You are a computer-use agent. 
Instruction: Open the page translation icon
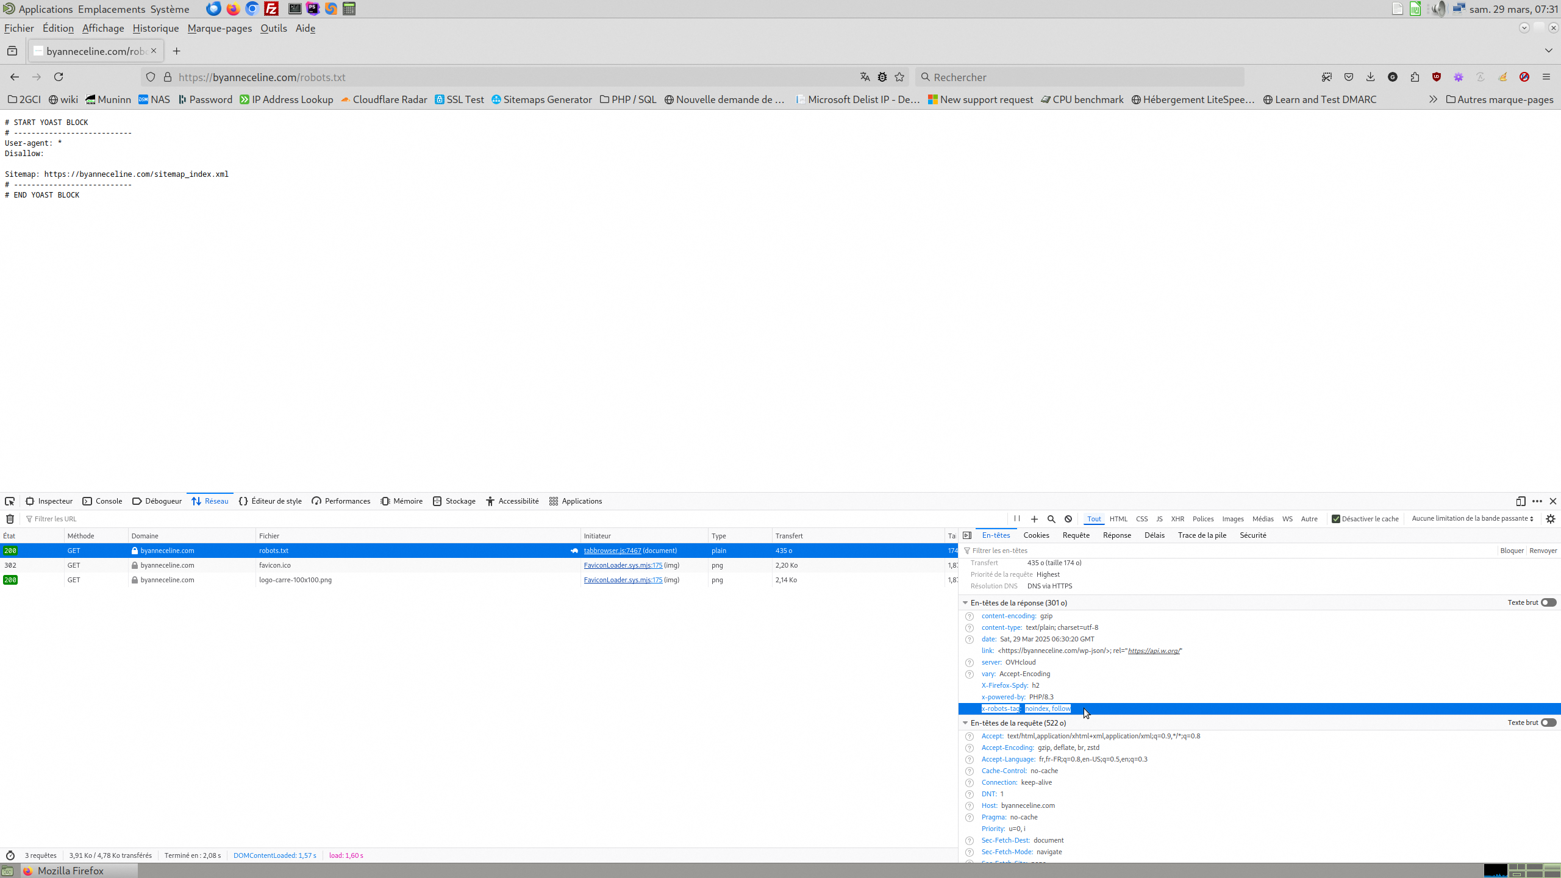[x=865, y=77]
